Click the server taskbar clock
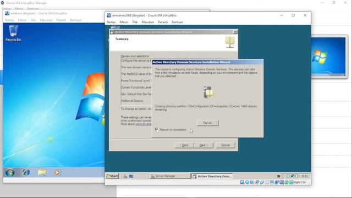This screenshot has height=198, width=352. coord(304,176)
